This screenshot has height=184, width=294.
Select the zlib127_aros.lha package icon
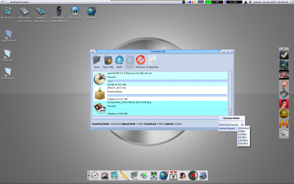99,93
